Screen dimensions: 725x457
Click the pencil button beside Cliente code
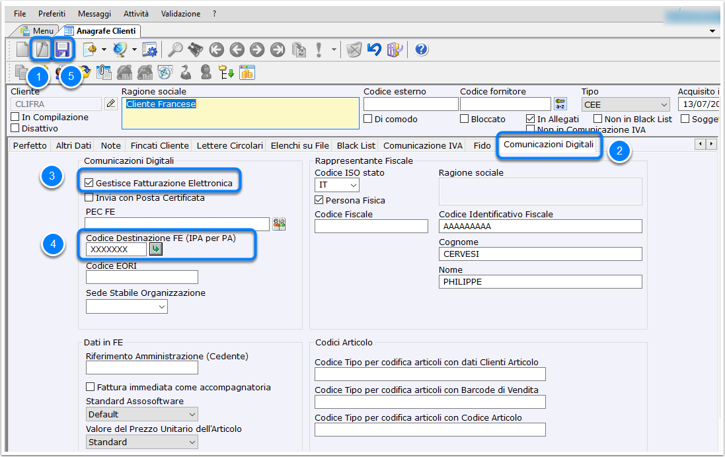[111, 104]
